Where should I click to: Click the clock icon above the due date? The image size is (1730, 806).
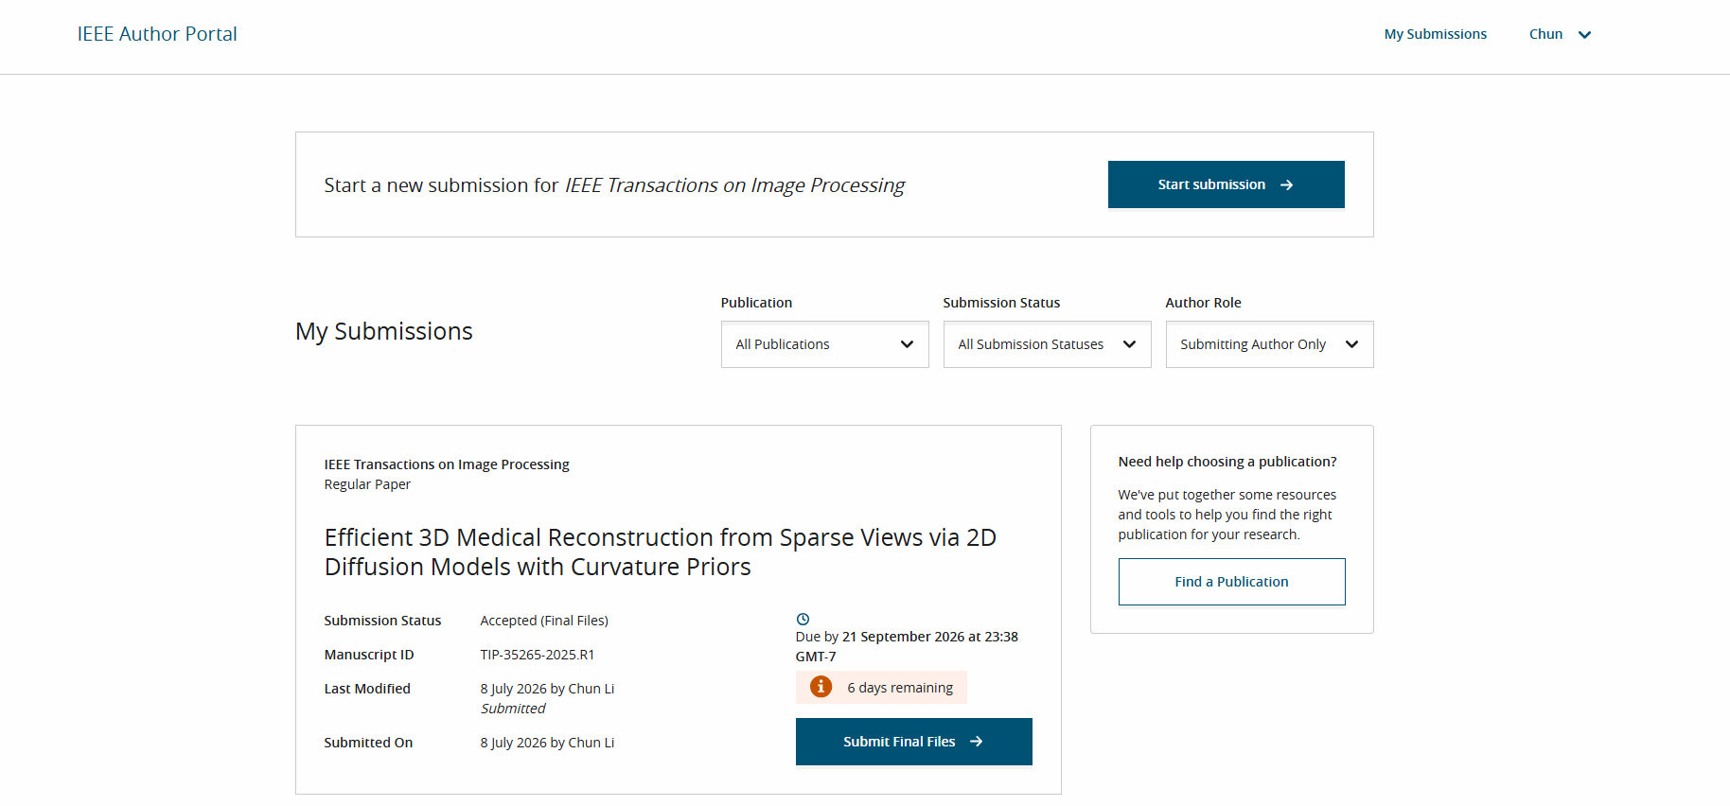tap(803, 619)
